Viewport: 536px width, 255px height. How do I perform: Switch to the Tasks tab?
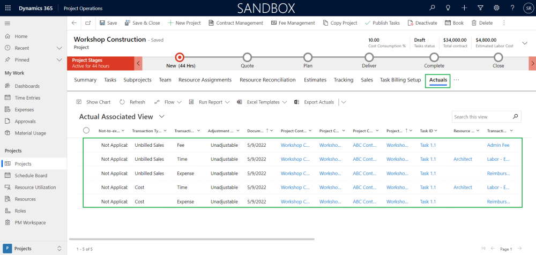click(x=110, y=80)
